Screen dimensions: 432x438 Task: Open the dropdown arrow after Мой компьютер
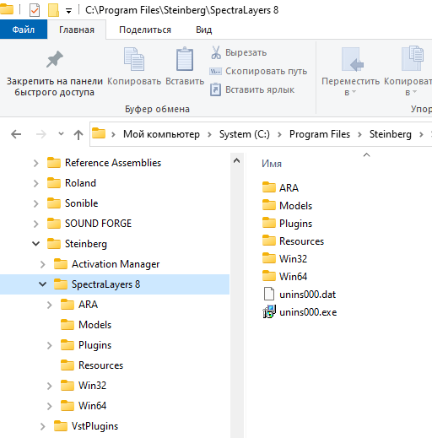209,135
